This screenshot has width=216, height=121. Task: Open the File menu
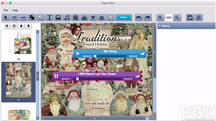pyautogui.click(x=6, y=10)
